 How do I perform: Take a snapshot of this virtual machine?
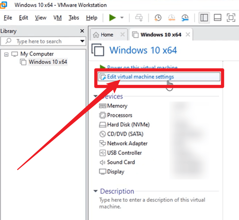click(x=158, y=18)
